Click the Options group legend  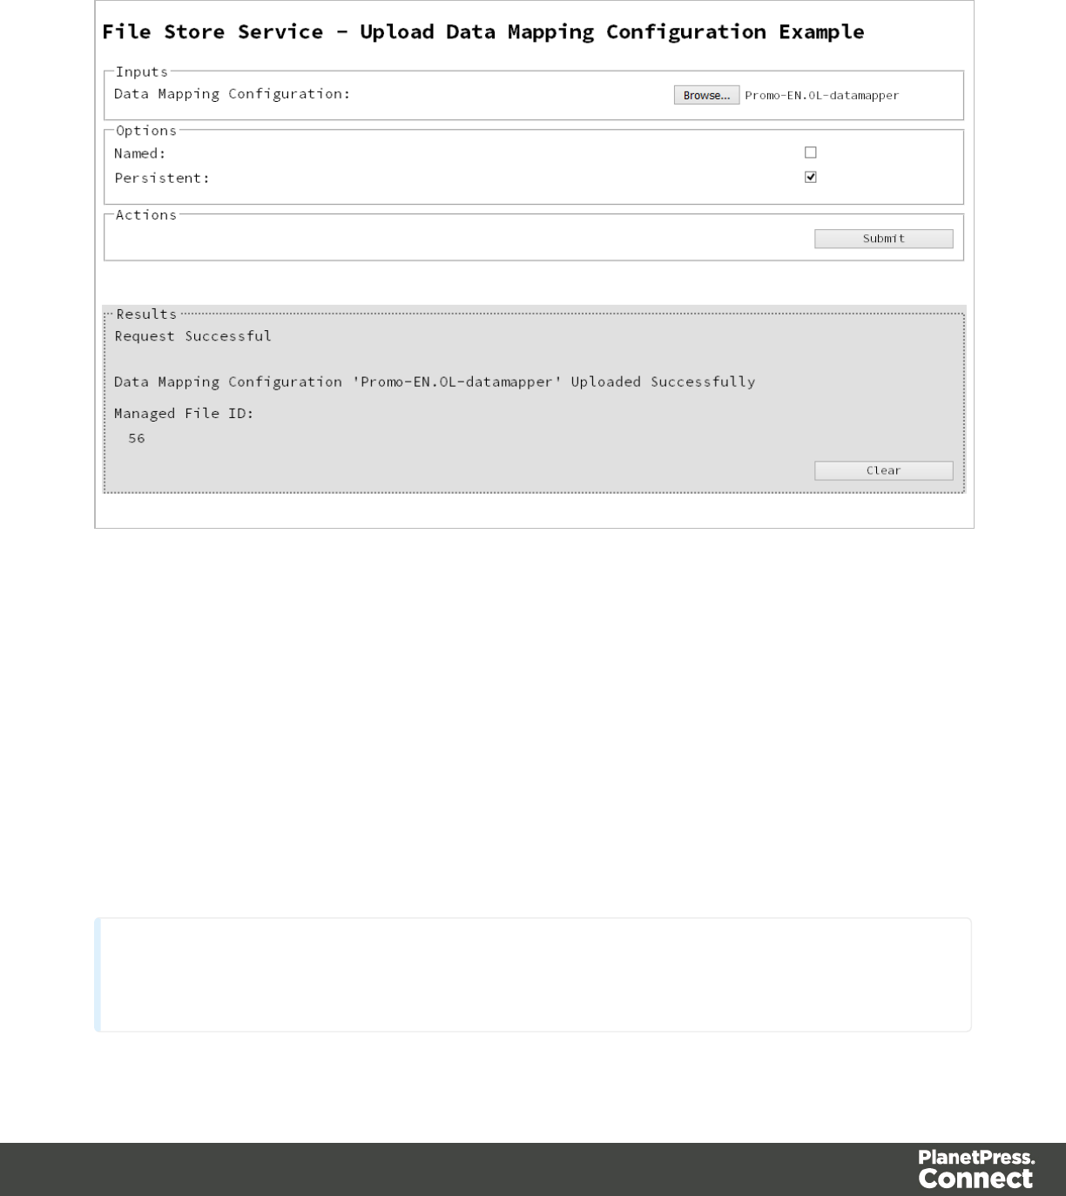click(x=146, y=130)
